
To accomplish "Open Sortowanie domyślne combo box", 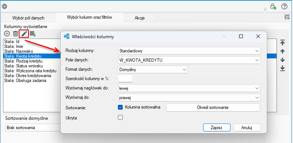I will [33, 128].
